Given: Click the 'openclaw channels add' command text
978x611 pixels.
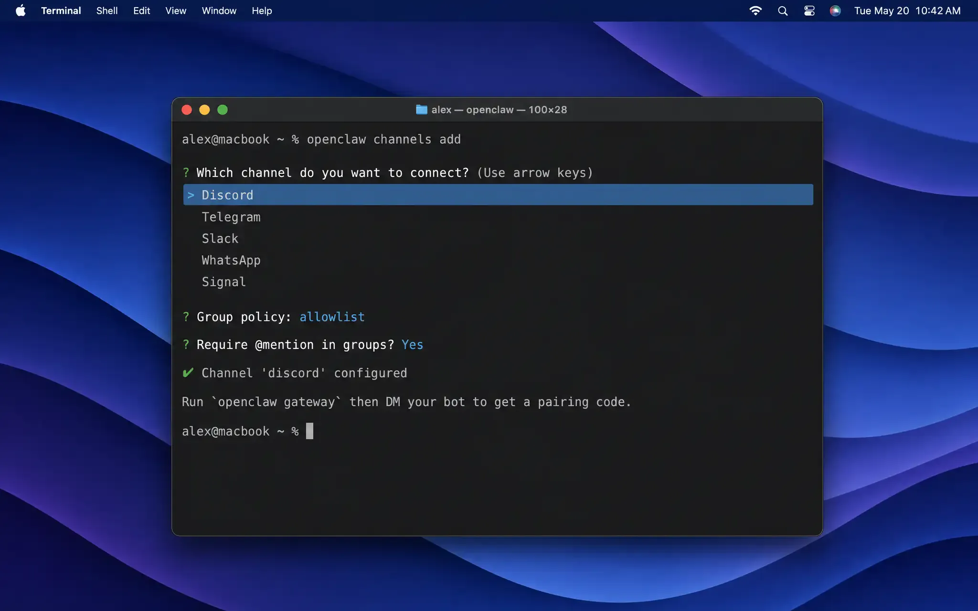Looking at the screenshot, I should [383, 139].
